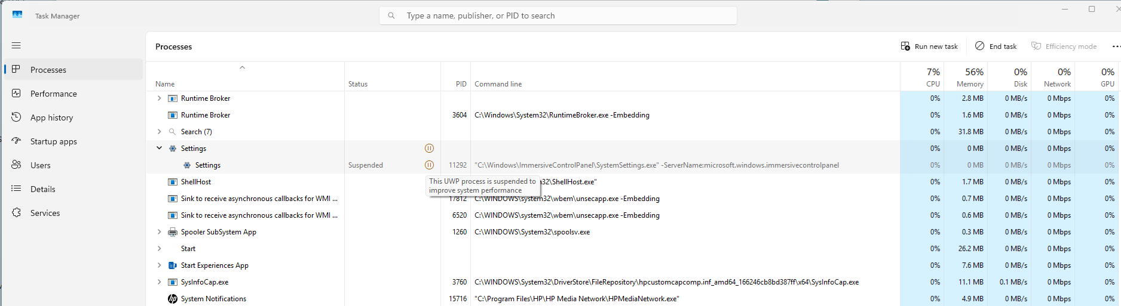Select the Search (7) row
1121x306 pixels.
point(633,132)
